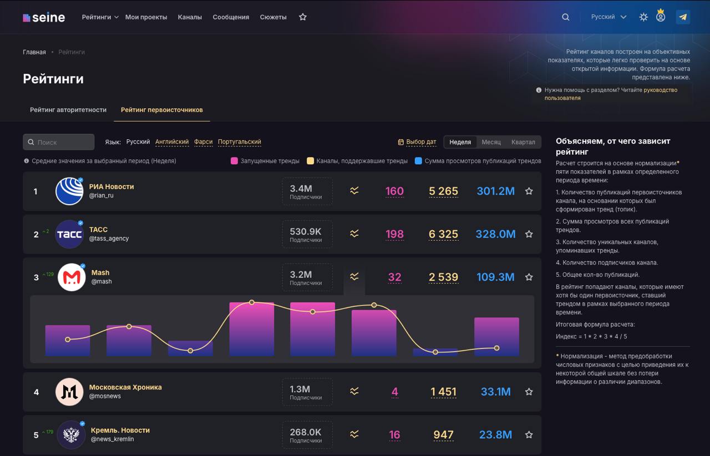Star the Московская Хроника channel
Viewport: 710px width, 456px height.
point(529,392)
